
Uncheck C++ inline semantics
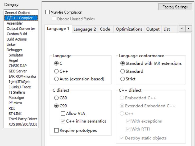(63, 121)
